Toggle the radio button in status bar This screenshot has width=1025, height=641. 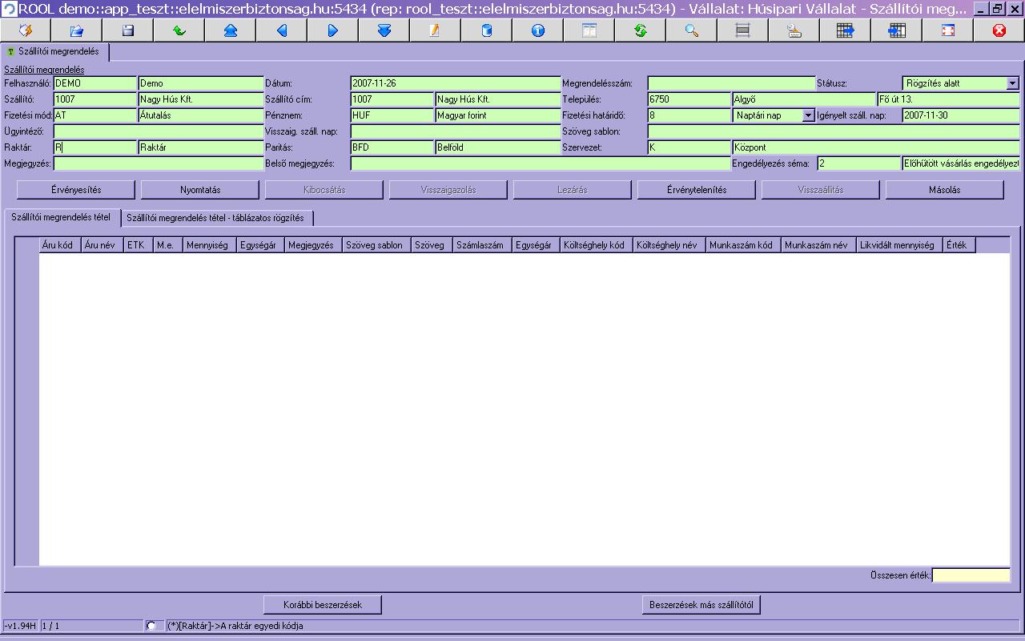coord(151,626)
